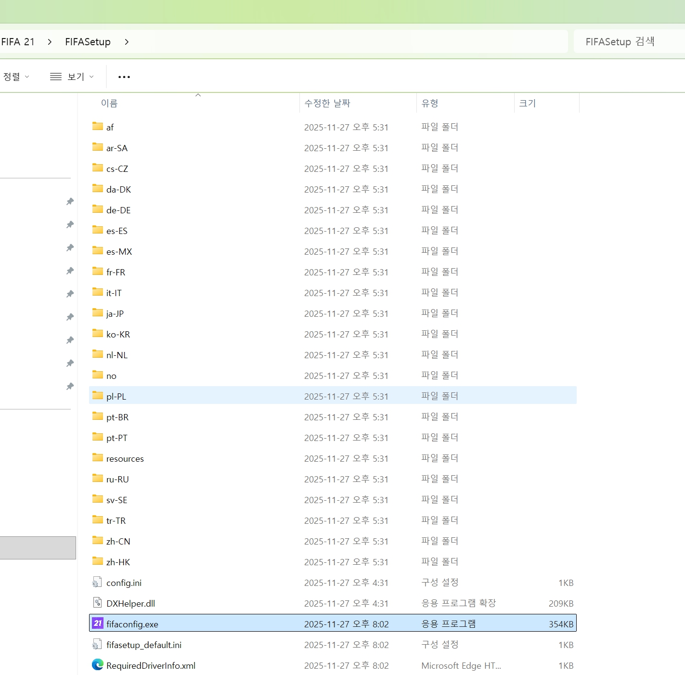Sort by the 수정한 날짜 column header
The image size is (685, 675).
[327, 103]
